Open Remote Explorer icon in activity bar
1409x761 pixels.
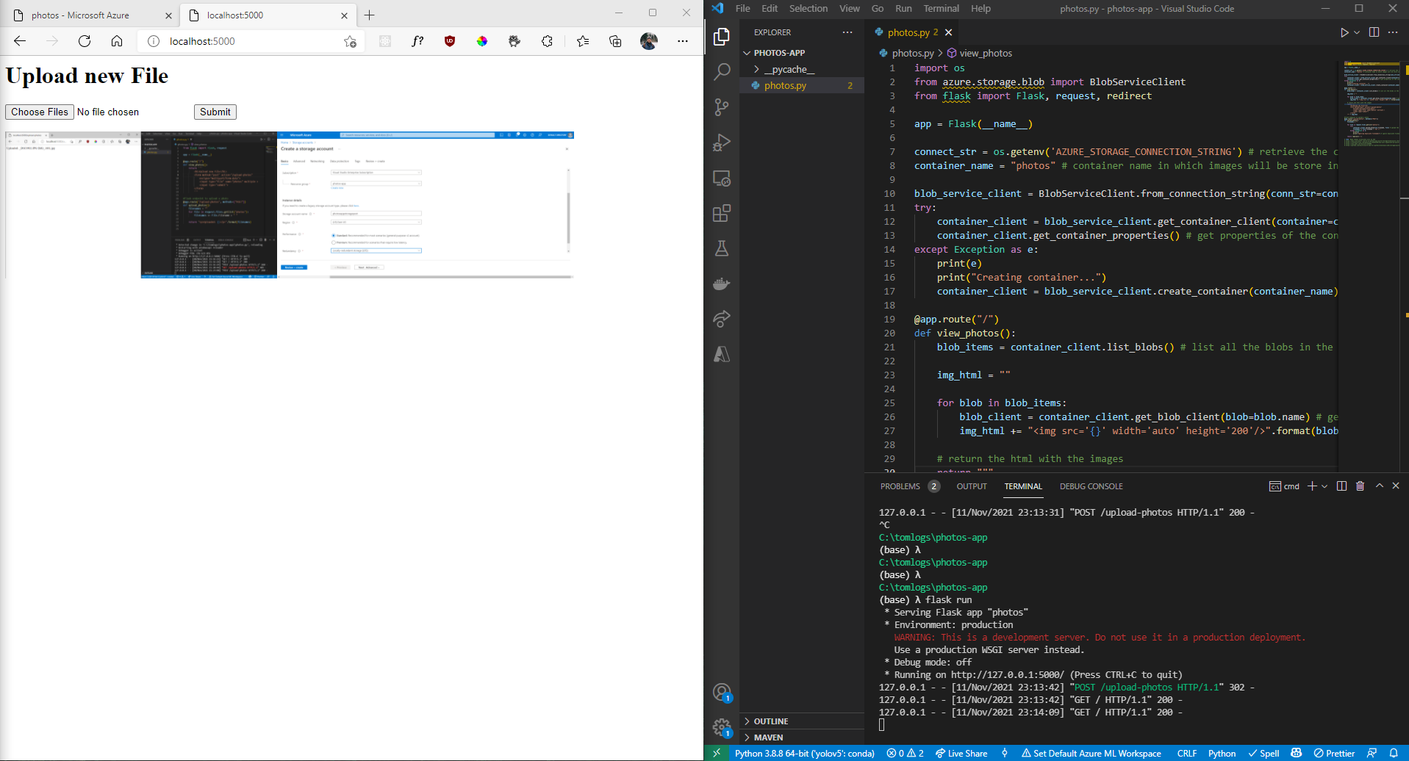point(722,178)
